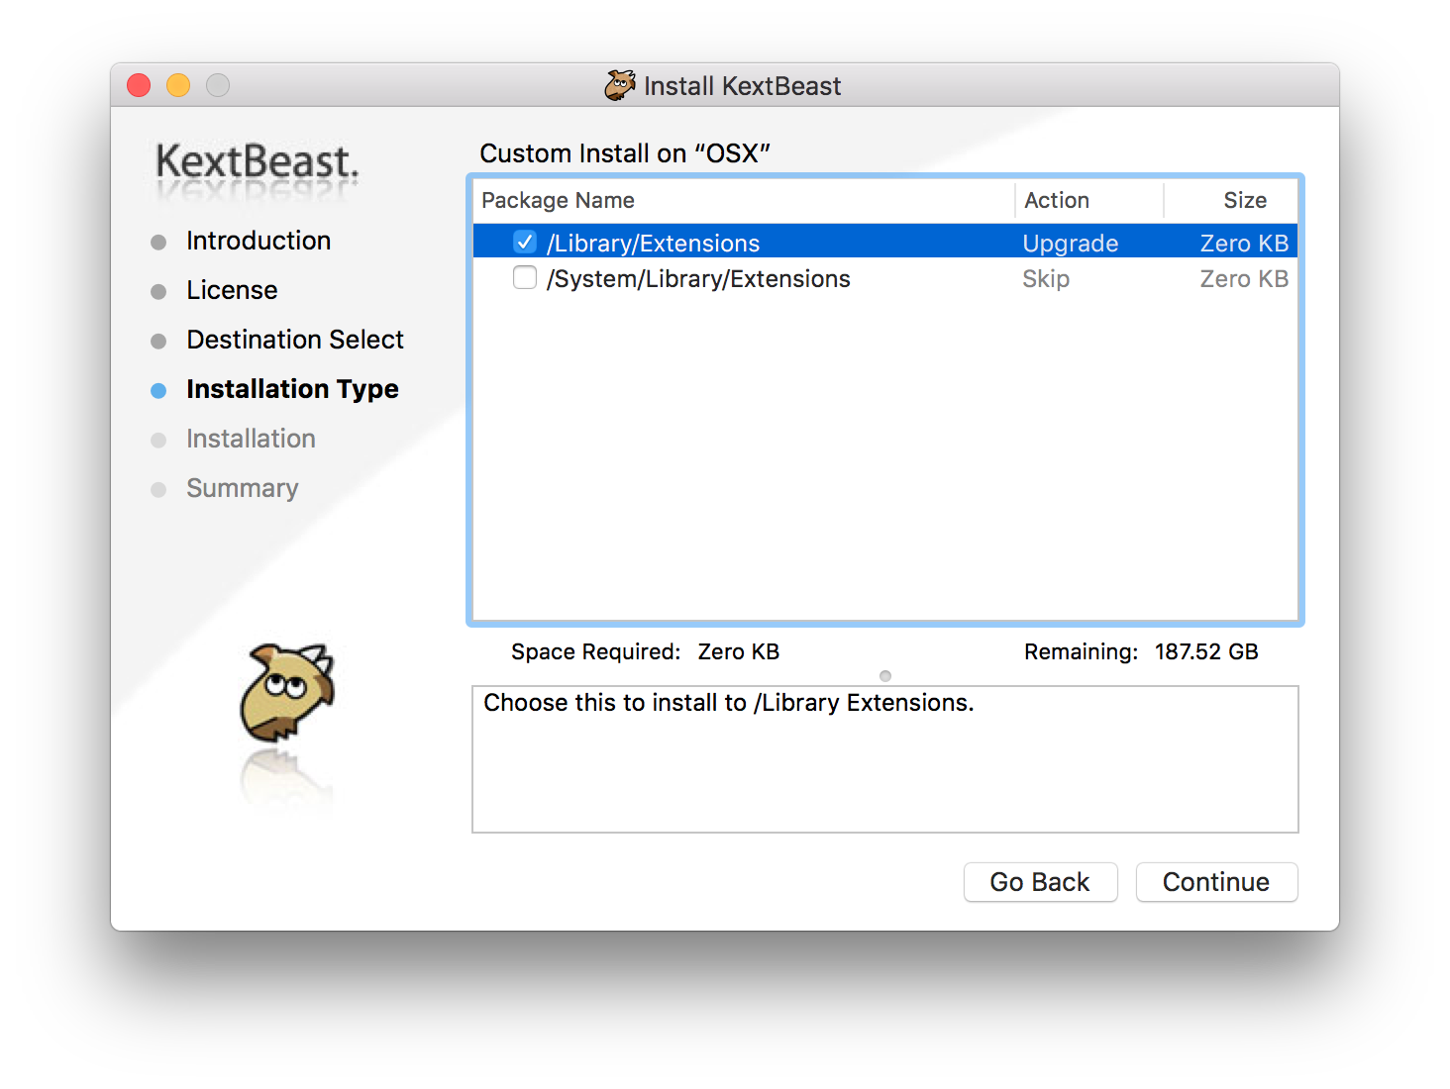Click the Remaining: 187.52 GB label
This screenshot has width=1450, height=1089.
tap(1141, 651)
